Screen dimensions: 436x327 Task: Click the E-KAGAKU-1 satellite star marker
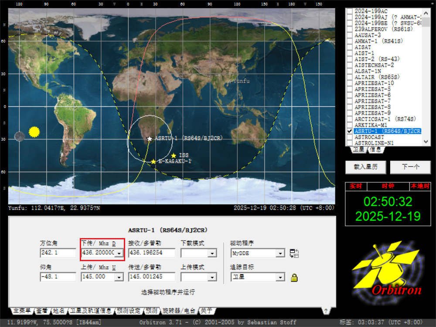click(153, 162)
